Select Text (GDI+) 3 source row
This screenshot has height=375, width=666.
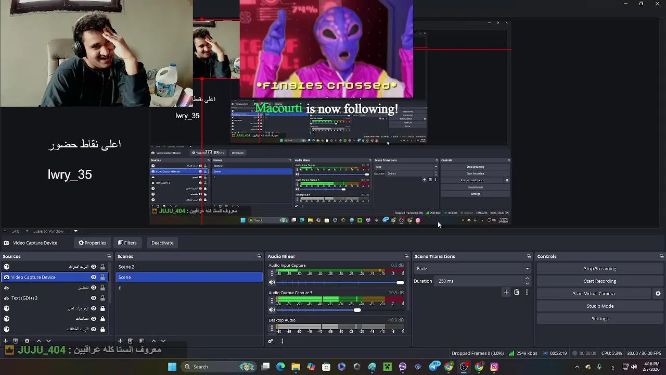(54, 298)
